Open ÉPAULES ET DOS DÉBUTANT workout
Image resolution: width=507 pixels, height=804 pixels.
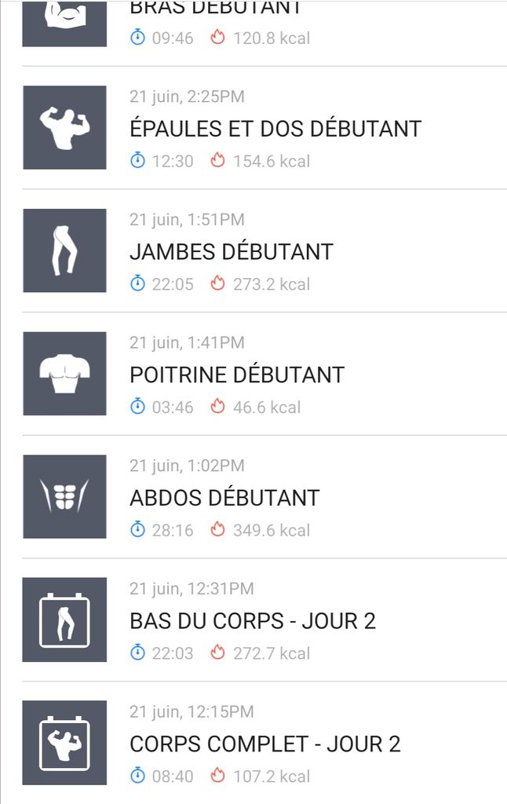pos(275,129)
